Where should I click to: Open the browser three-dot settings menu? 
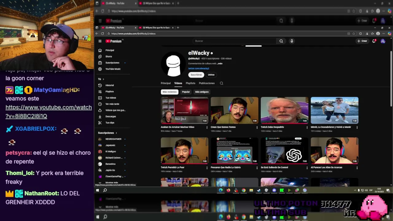pos(383,33)
